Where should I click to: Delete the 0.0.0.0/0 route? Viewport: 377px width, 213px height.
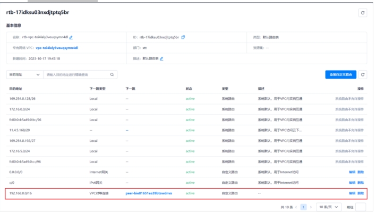361,172
